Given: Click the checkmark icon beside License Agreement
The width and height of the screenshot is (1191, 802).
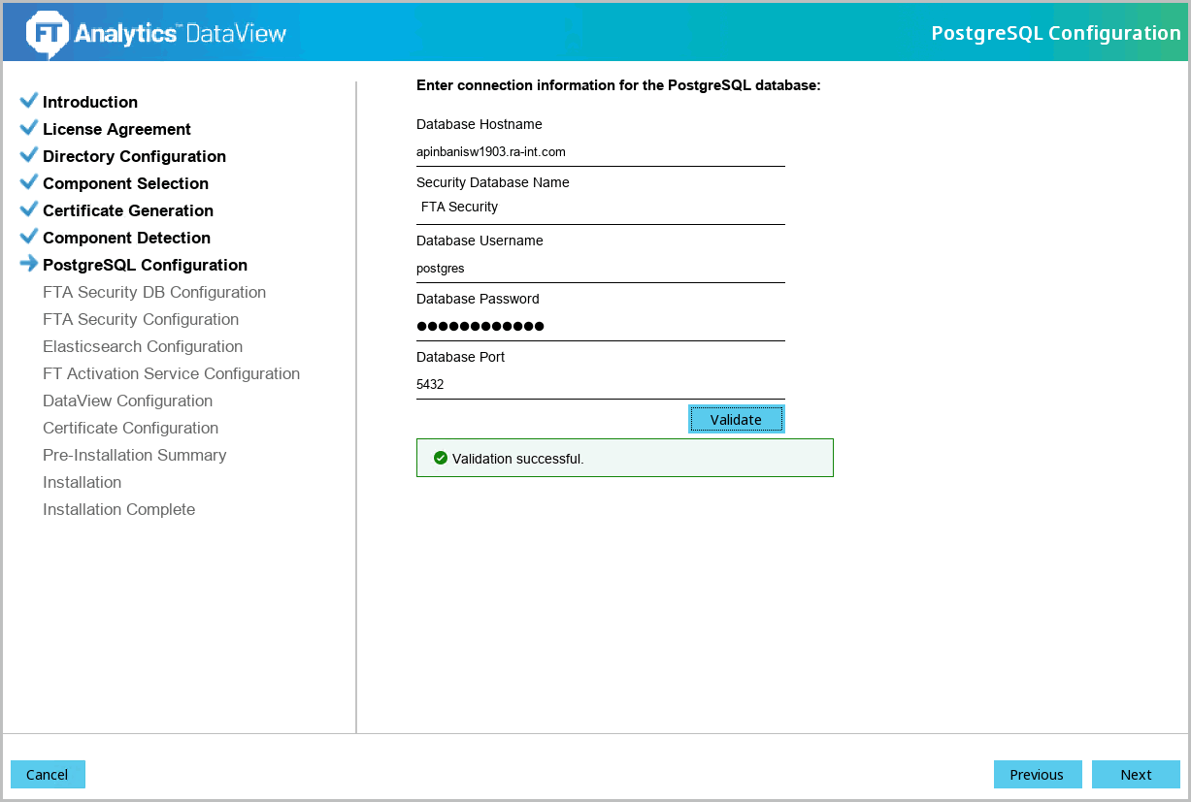Looking at the screenshot, I should (x=29, y=128).
